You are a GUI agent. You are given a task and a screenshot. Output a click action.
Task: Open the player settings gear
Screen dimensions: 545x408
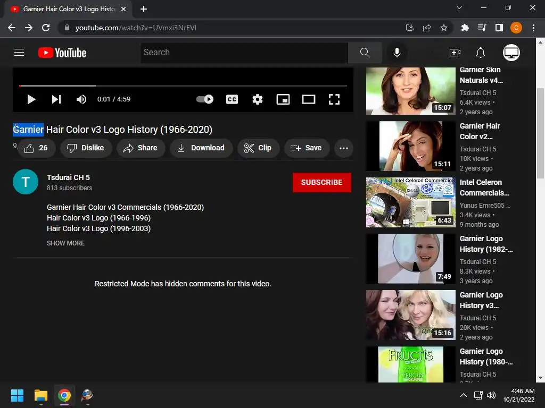[258, 99]
